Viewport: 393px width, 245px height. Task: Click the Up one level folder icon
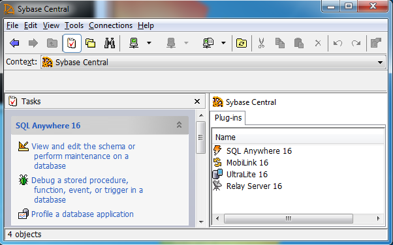[x=52, y=43]
